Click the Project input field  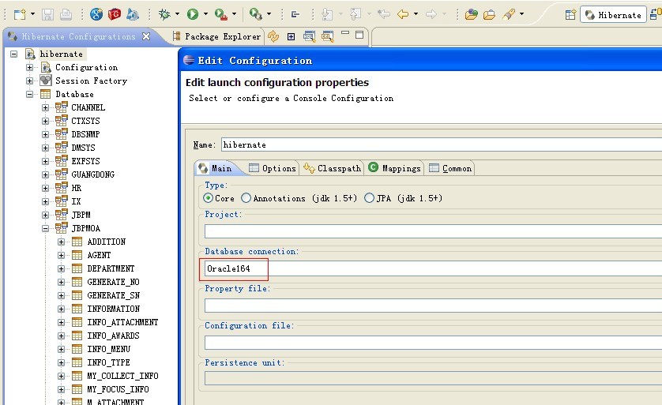point(433,231)
